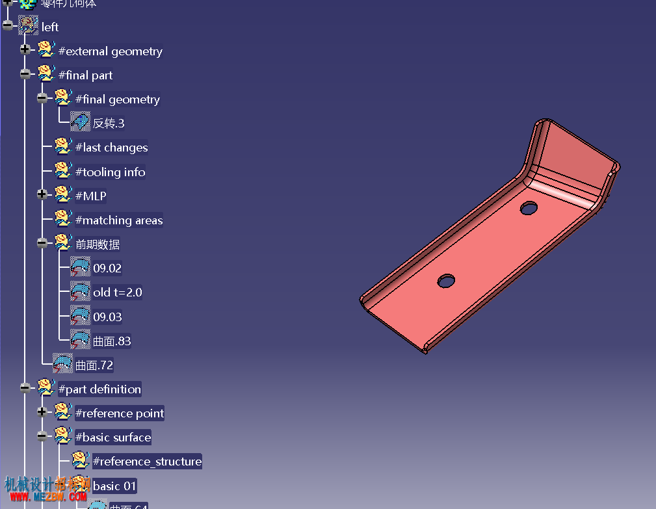Collapse the #basic surface node
656x509 pixels.
coord(42,436)
